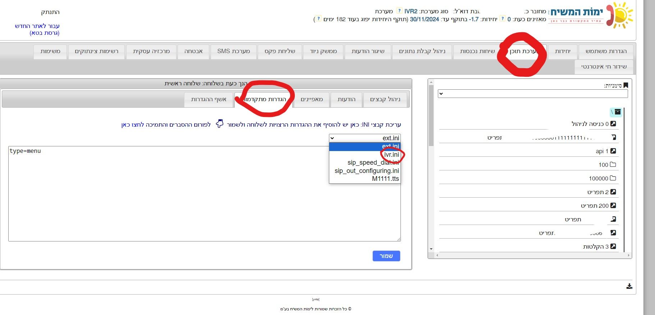
Task: Choose ivr.ini from the file list
Action: [365, 155]
